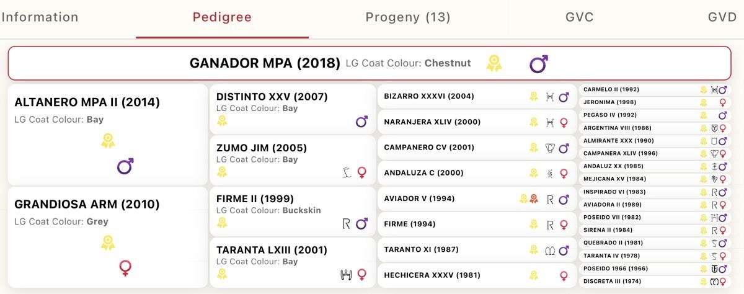Click the breeder brand icon on TARANTA LXIII
Viewport: 744px width, 294px height.
347,274
